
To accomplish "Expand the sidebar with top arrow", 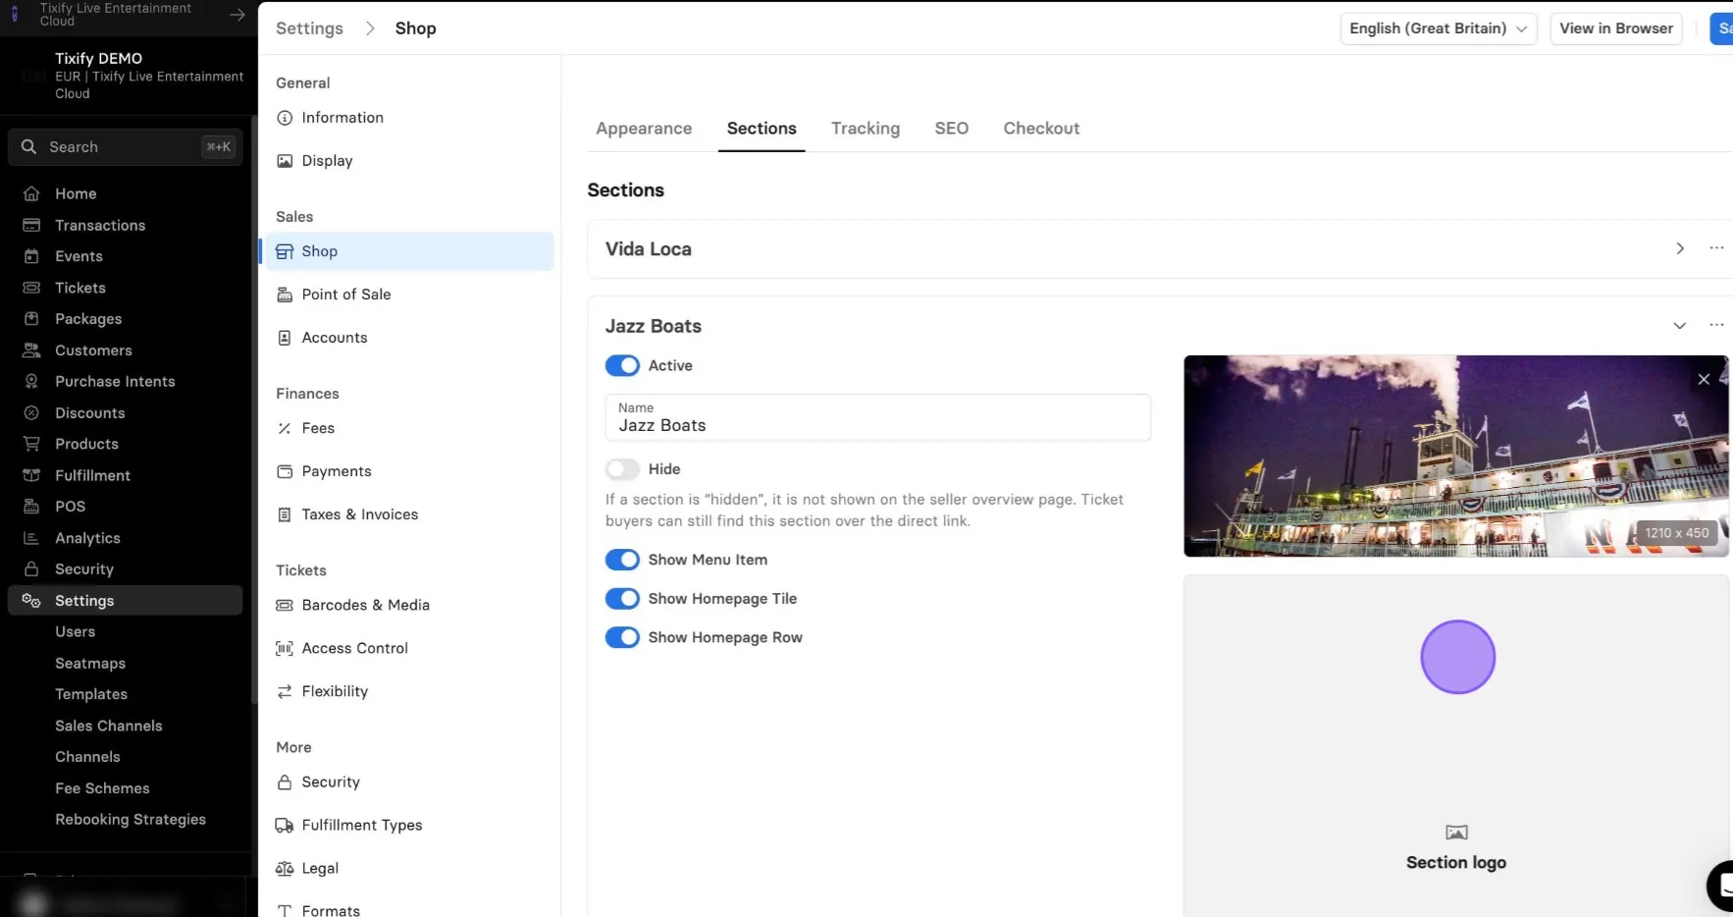I will [237, 15].
